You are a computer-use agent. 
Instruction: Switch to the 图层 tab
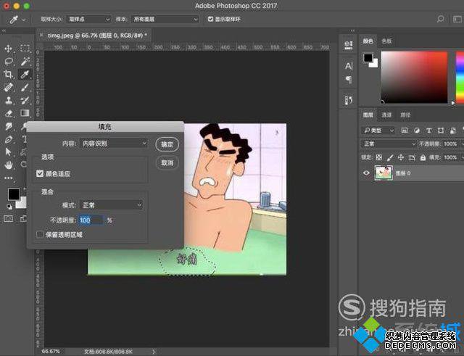pyautogui.click(x=368, y=115)
